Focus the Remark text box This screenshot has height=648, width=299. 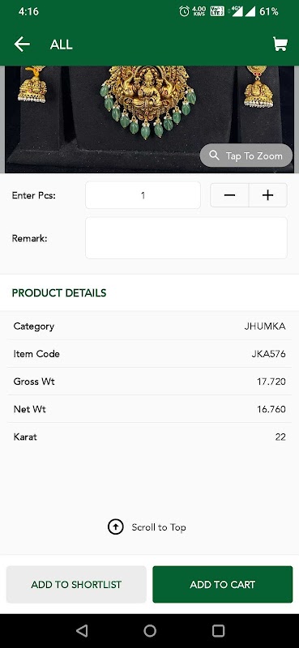pos(186,238)
